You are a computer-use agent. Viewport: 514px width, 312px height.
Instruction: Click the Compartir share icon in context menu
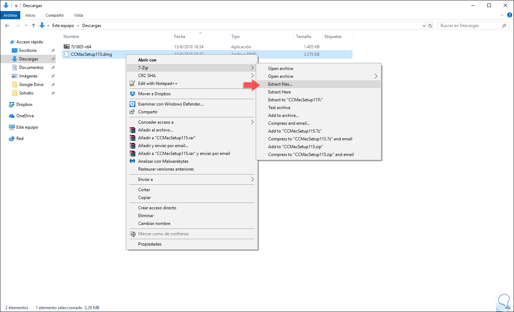133,112
